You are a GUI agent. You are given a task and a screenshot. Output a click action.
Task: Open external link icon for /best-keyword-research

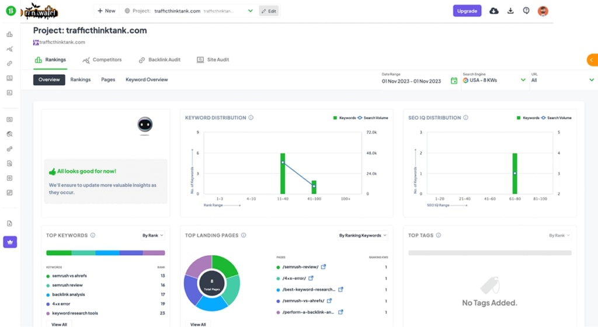tap(340, 289)
